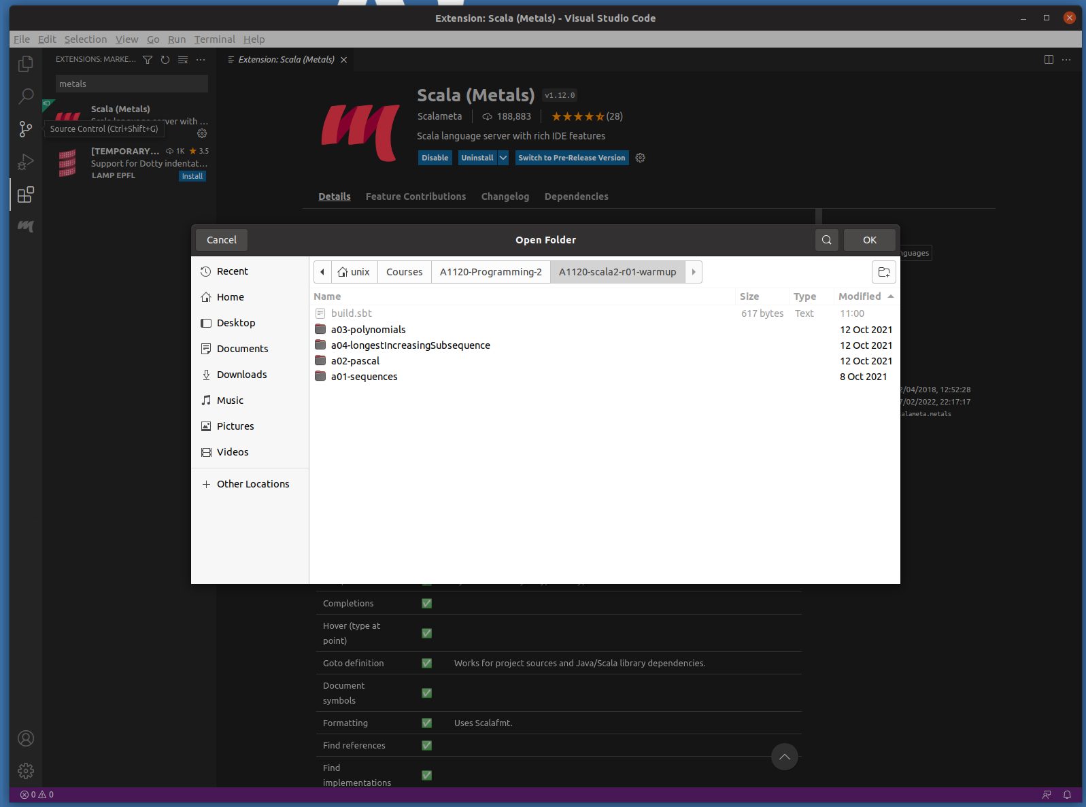Click the filter extensions icon
1086x807 pixels.
coord(148,60)
